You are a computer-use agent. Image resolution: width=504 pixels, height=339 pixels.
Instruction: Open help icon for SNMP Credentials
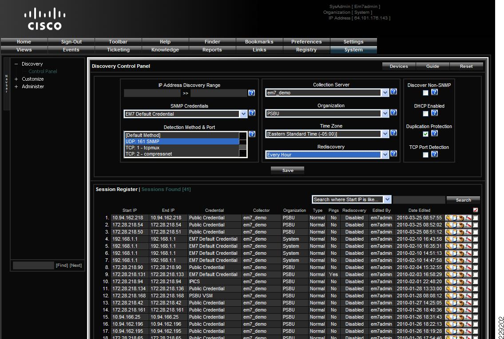[x=252, y=113]
